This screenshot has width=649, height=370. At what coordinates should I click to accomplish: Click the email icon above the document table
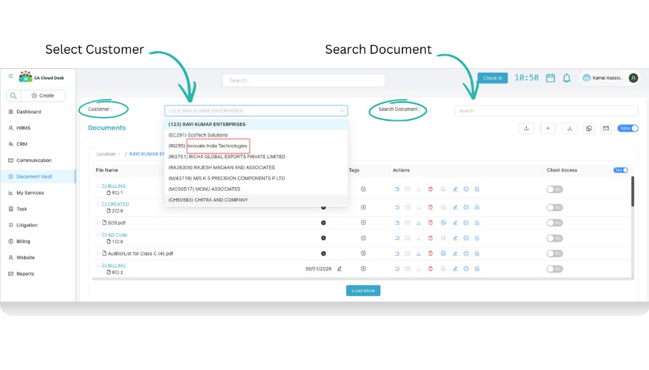(607, 128)
